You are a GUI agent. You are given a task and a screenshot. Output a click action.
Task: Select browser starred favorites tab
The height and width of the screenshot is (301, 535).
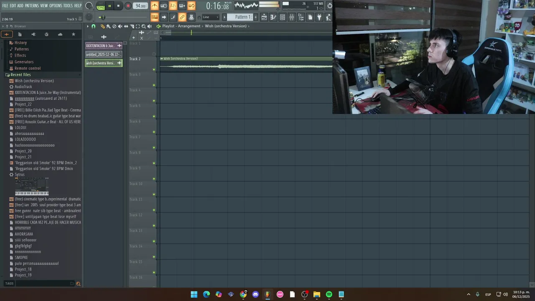point(74,34)
